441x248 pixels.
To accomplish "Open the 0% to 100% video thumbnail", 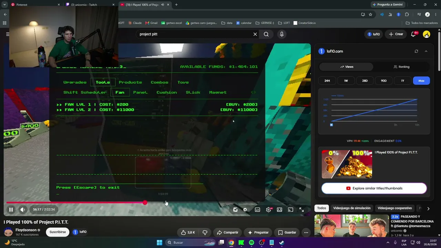I will [347, 164].
